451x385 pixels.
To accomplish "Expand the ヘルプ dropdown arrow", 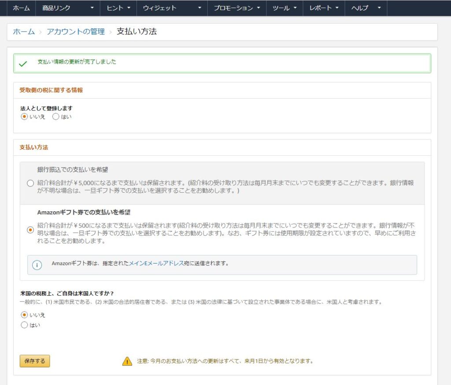I will 379,8.
